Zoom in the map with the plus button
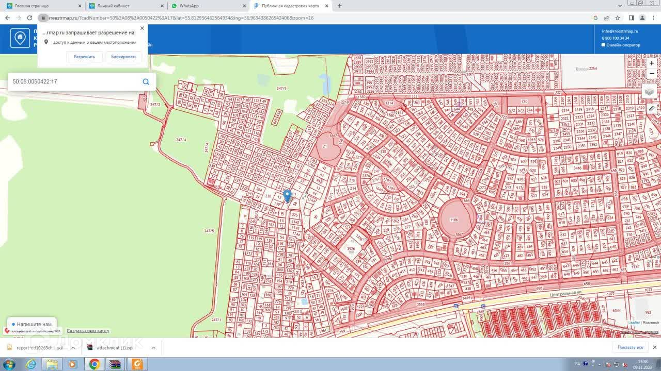661x371 pixels. pos(652,63)
